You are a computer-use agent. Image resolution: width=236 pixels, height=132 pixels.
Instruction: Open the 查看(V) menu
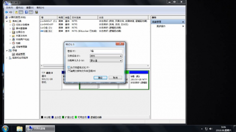pyautogui.click(x=30, y=8)
